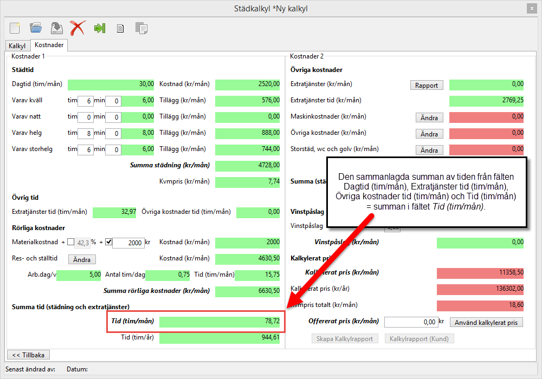Click the single document page icon
The width and height of the screenshot is (542, 379).
(120, 28)
